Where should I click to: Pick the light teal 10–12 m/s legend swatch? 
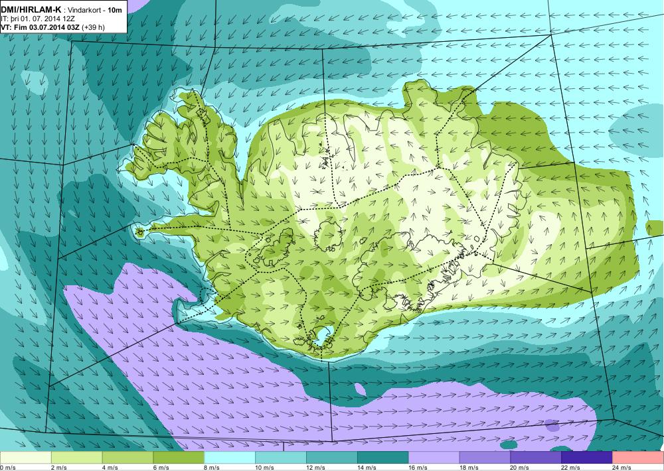pyautogui.click(x=281, y=458)
